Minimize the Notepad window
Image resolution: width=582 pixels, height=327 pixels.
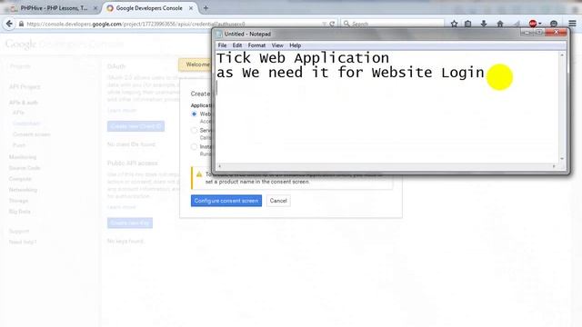(x=527, y=33)
